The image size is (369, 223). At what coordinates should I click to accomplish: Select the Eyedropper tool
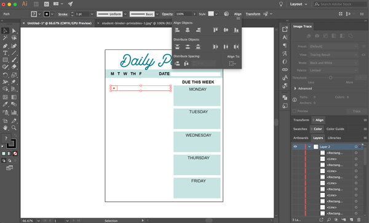pyautogui.click(x=5, y=104)
